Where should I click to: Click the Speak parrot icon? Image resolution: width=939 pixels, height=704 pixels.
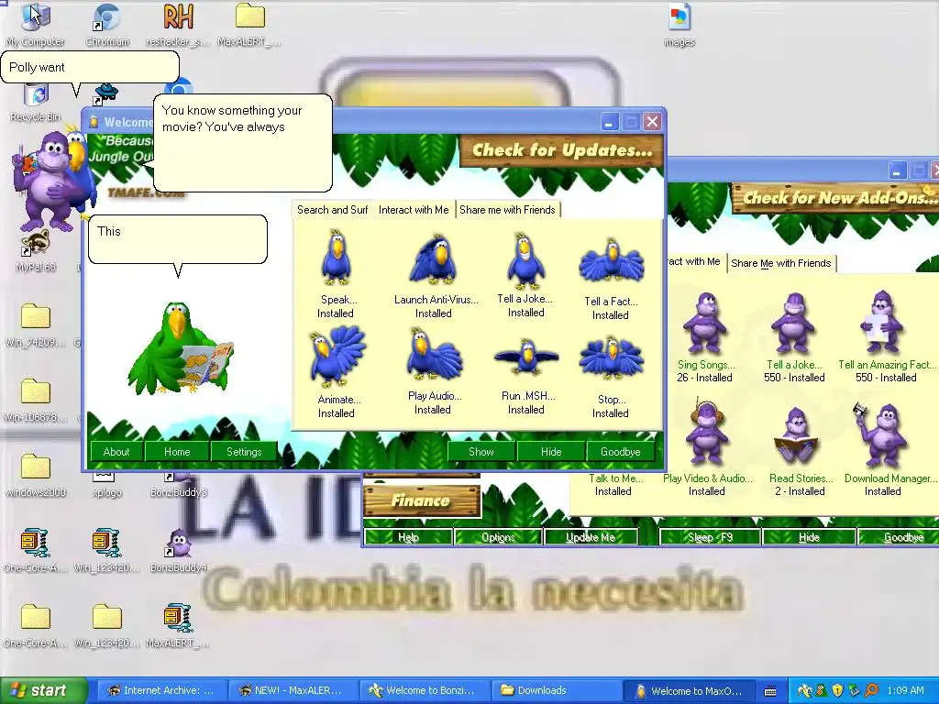pyautogui.click(x=336, y=258)
